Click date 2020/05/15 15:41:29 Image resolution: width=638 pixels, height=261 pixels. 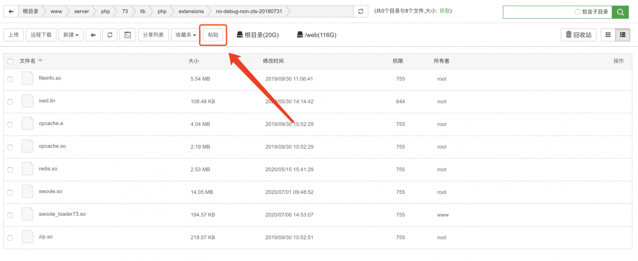pos(289,170)
